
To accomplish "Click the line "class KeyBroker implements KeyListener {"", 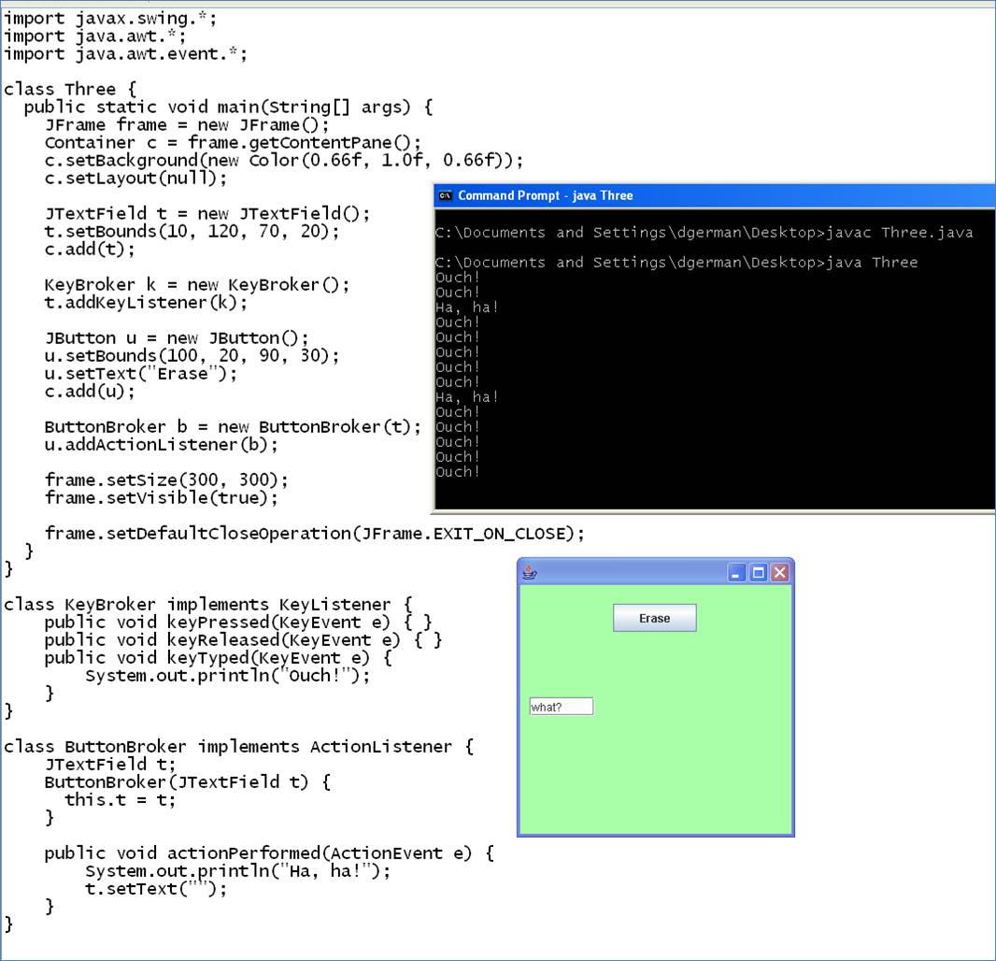I will [208, 605].
